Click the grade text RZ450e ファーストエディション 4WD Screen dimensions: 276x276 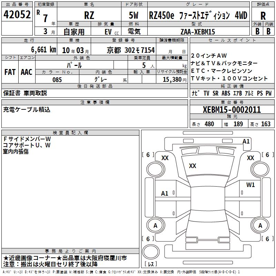[x=198, y=16]
